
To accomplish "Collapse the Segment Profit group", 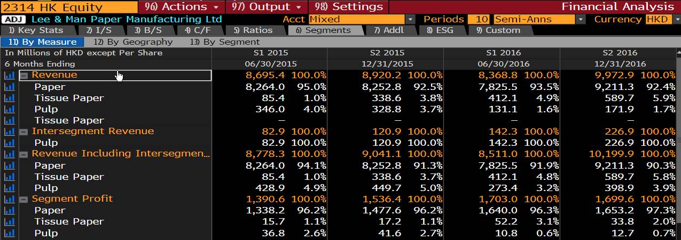I will pos(24,200).
